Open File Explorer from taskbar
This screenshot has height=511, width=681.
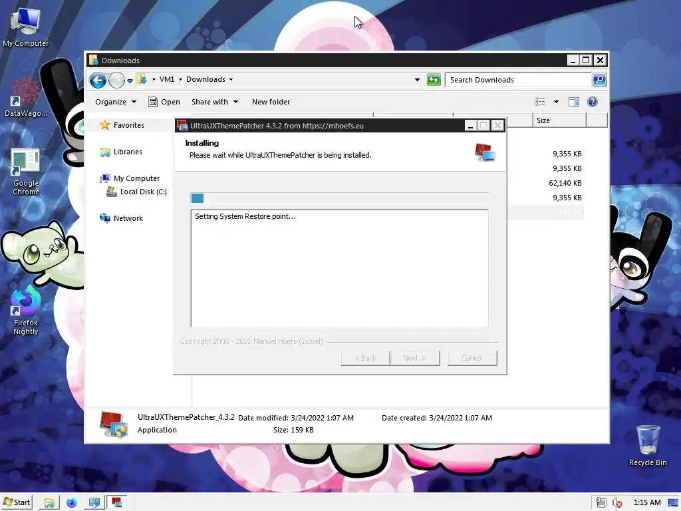pyautogui.click(x=49, y=503)
